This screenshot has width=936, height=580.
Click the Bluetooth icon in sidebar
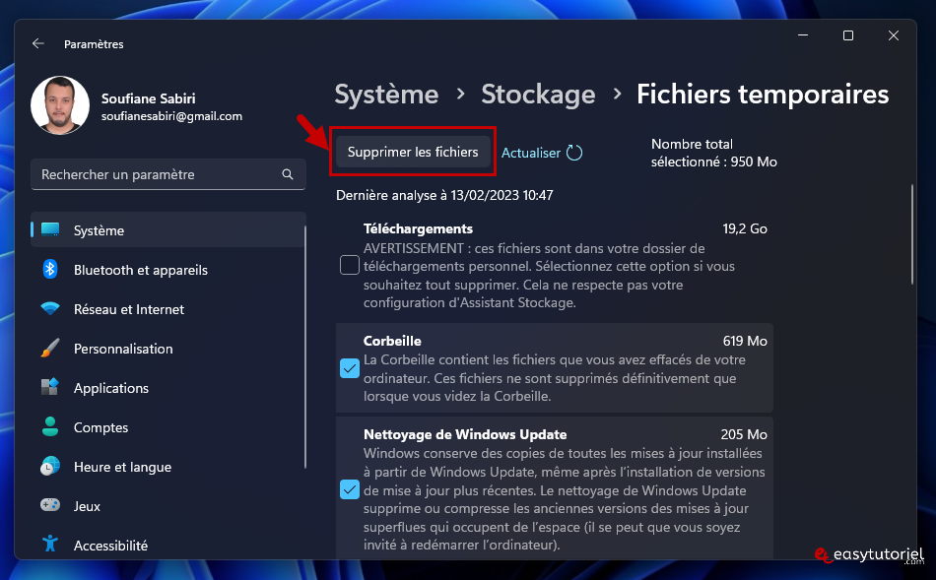click(x=50, y=269)
